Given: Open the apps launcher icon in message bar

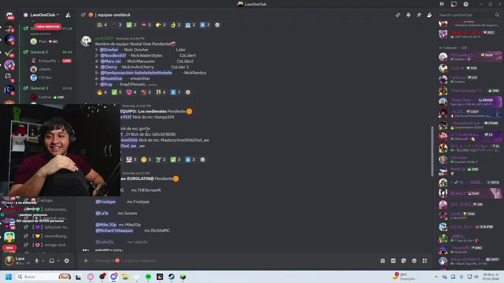Looking at the screenshot, I should click(424, 261).
